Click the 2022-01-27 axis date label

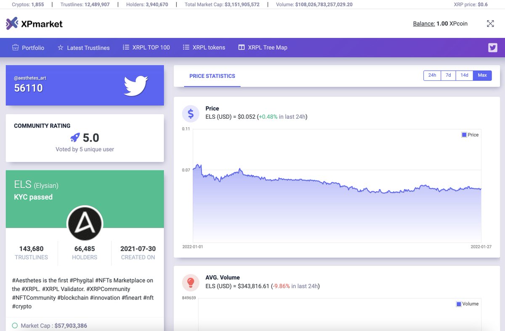click(481, 247)
